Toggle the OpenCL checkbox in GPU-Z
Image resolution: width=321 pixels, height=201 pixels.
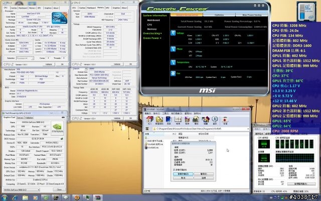(x=18, y=184)
